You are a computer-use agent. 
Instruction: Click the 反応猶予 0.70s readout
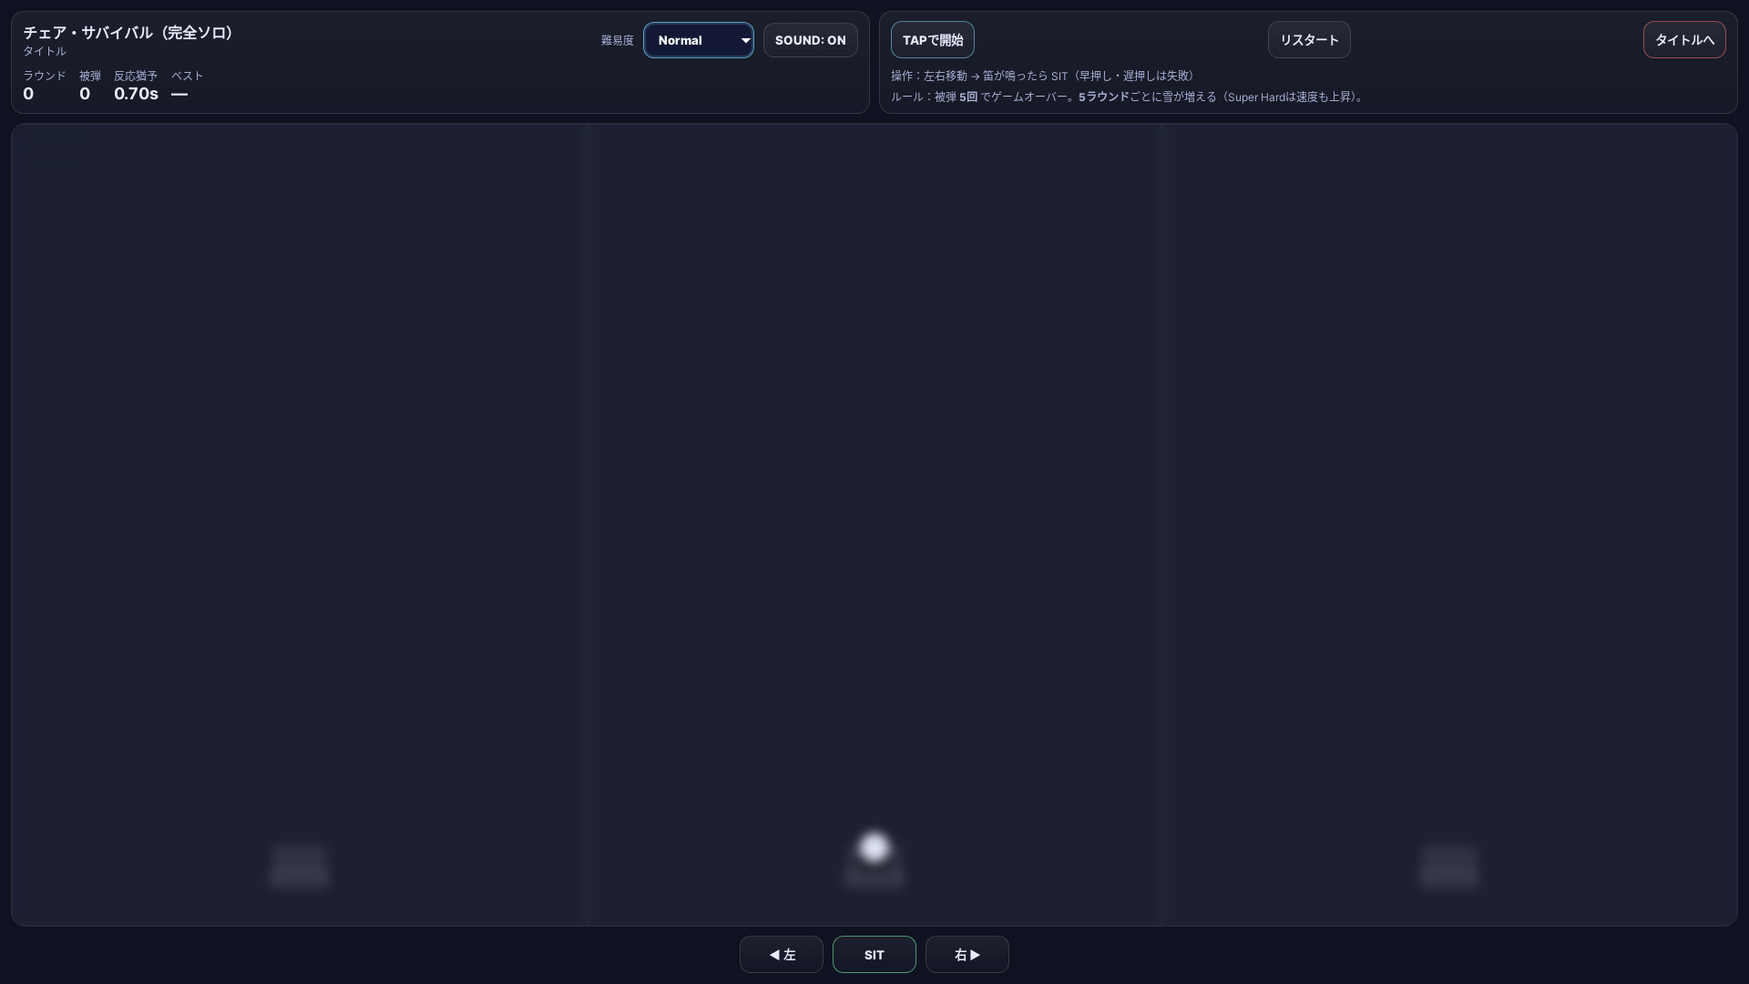136,94
